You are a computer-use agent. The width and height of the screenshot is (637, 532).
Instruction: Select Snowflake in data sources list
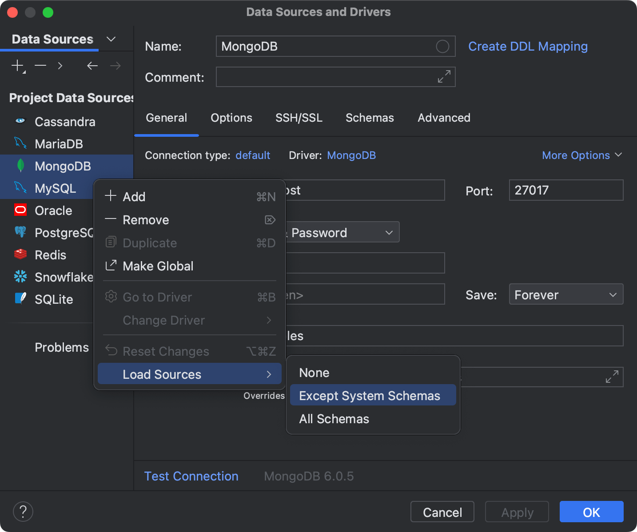coord(64,277)
